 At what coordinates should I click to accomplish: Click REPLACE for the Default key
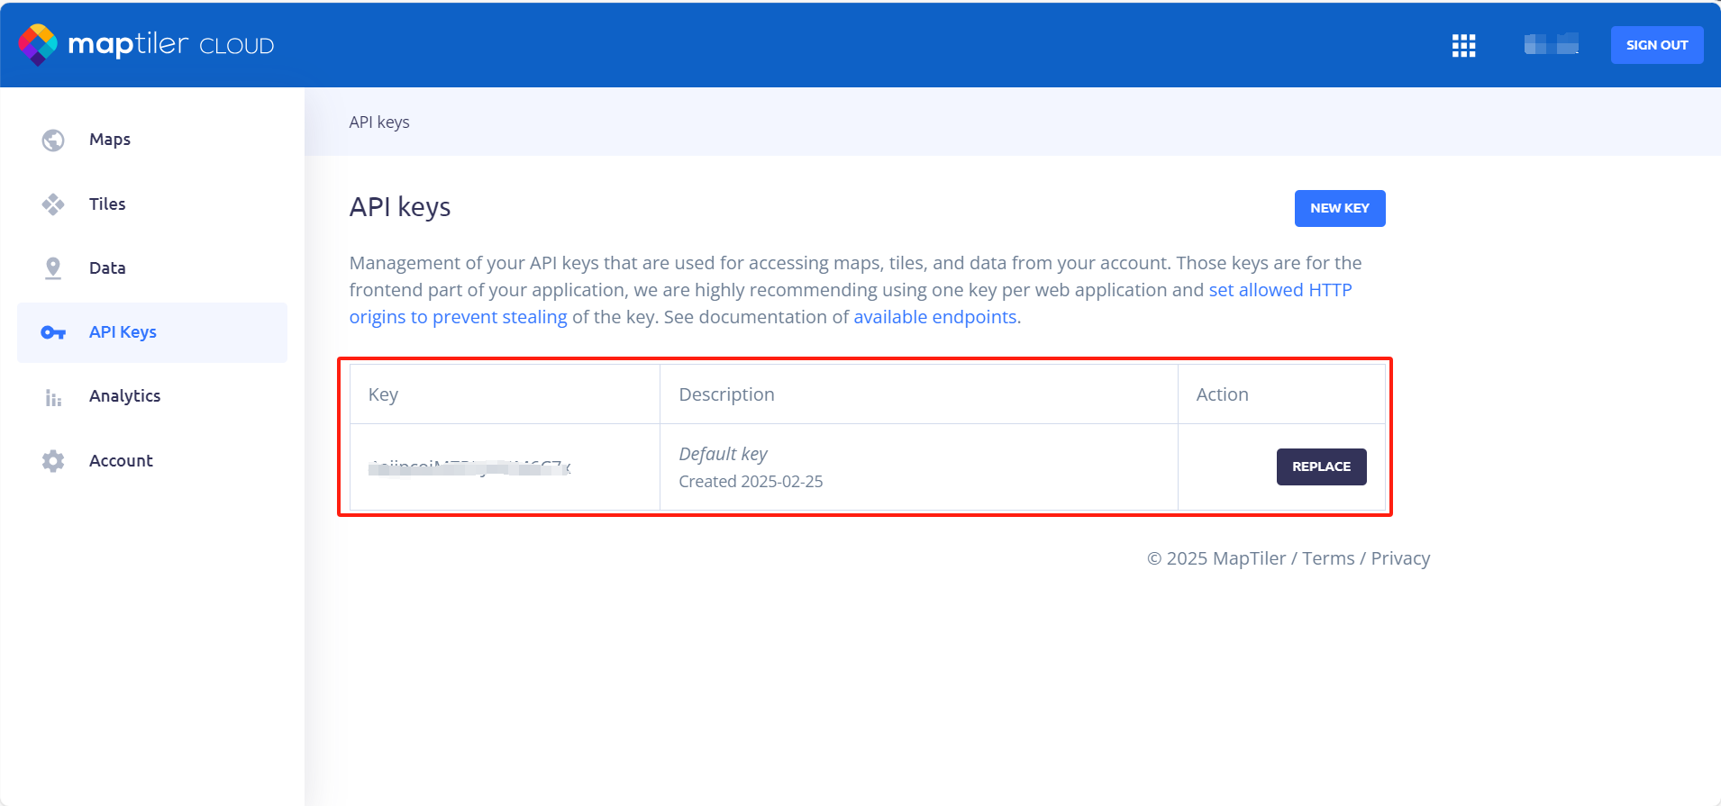1321,466
